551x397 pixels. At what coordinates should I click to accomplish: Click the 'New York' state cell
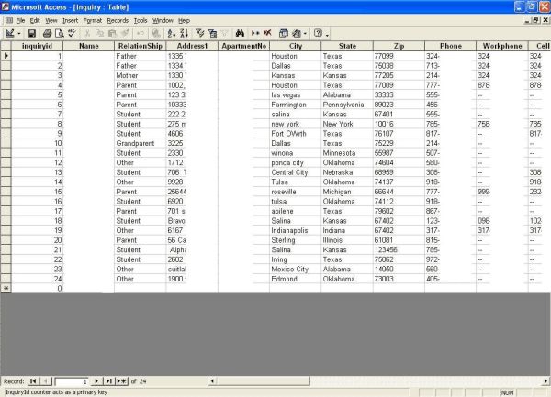[x=347, y=124]
